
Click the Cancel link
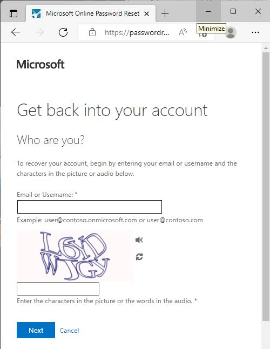pyautogui.click(x=69, y=331)
